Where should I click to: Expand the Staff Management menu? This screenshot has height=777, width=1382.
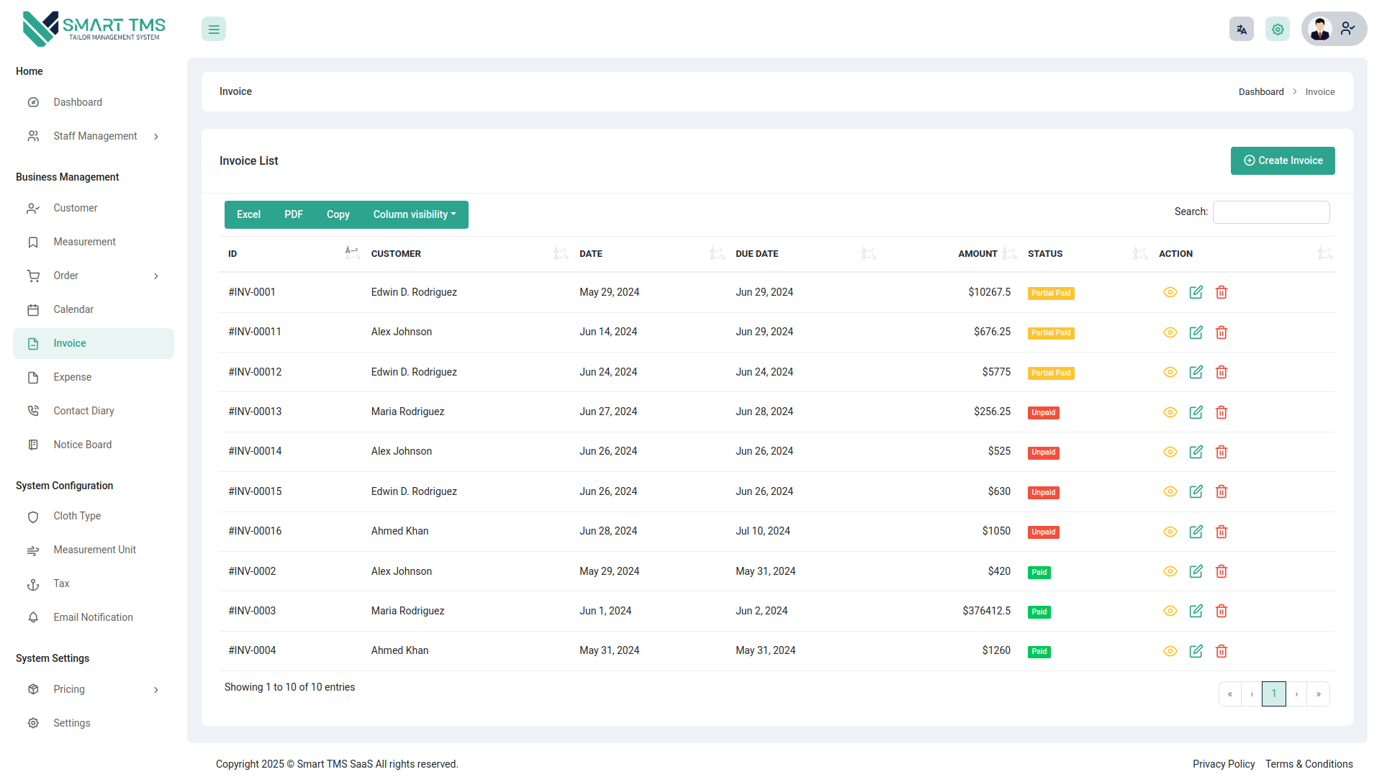pos(95,135)
